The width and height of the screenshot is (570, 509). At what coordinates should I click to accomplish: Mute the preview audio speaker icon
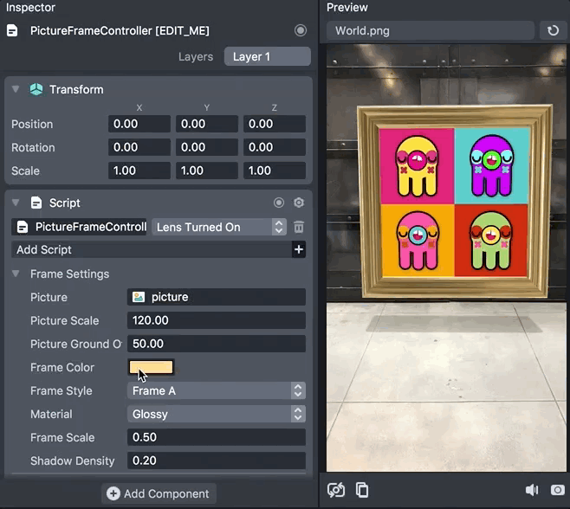tap(532, 490)
